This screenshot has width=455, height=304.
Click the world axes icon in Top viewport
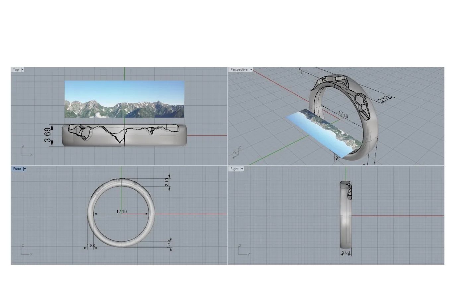click(x=26, y=151)
